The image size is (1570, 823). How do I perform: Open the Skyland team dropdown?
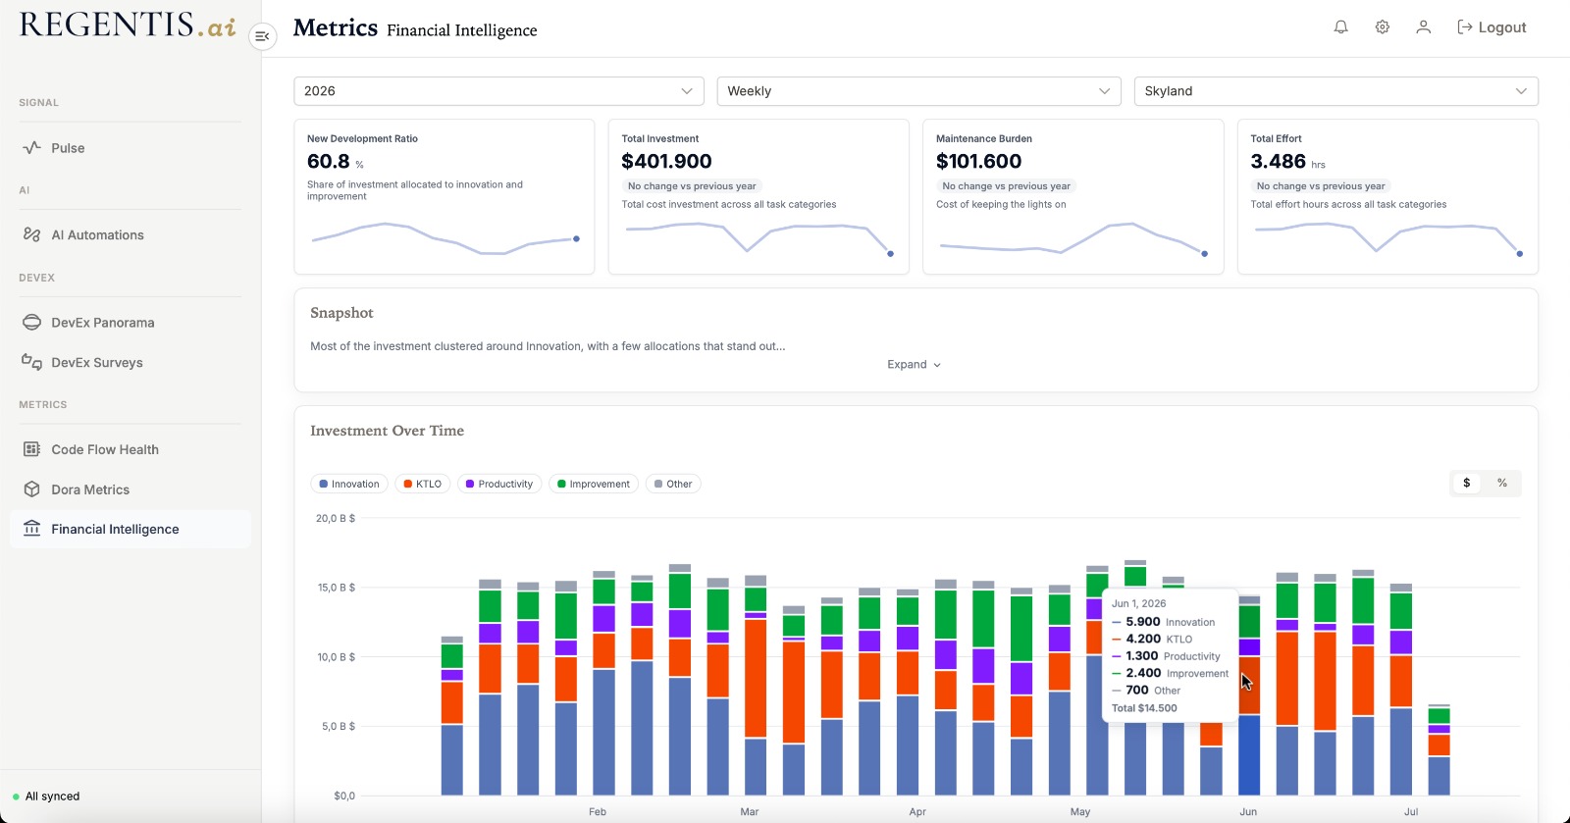(x=1335, y=91)
